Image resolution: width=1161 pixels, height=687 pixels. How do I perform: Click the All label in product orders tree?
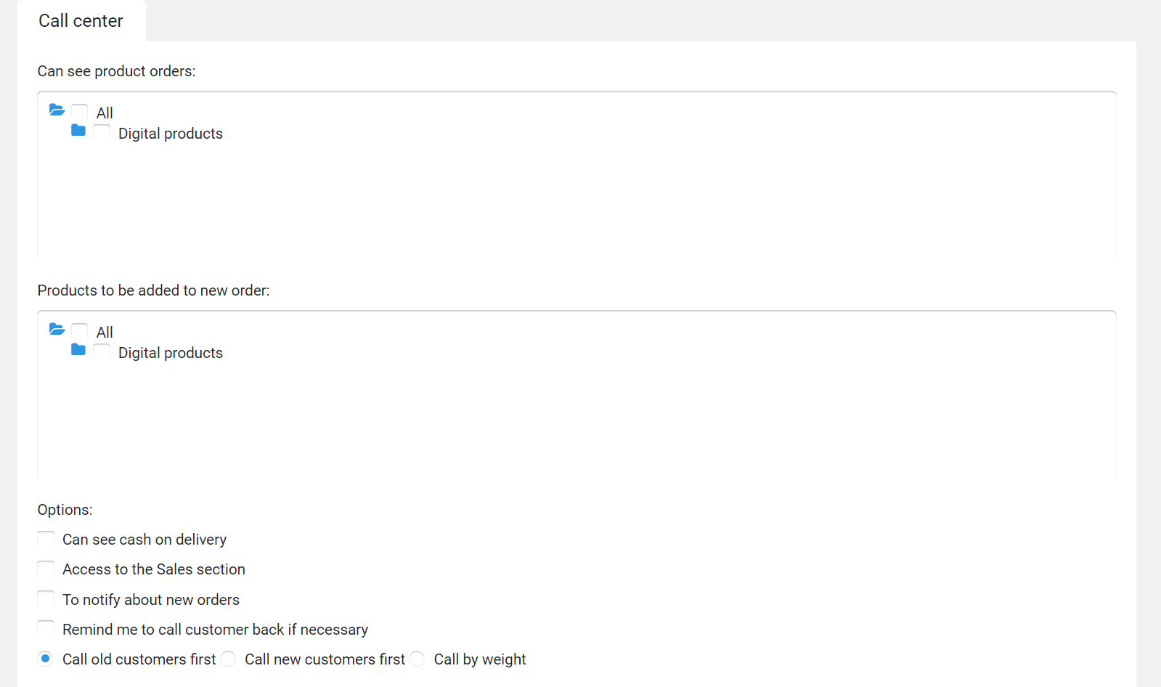click(x=105, y=113)
